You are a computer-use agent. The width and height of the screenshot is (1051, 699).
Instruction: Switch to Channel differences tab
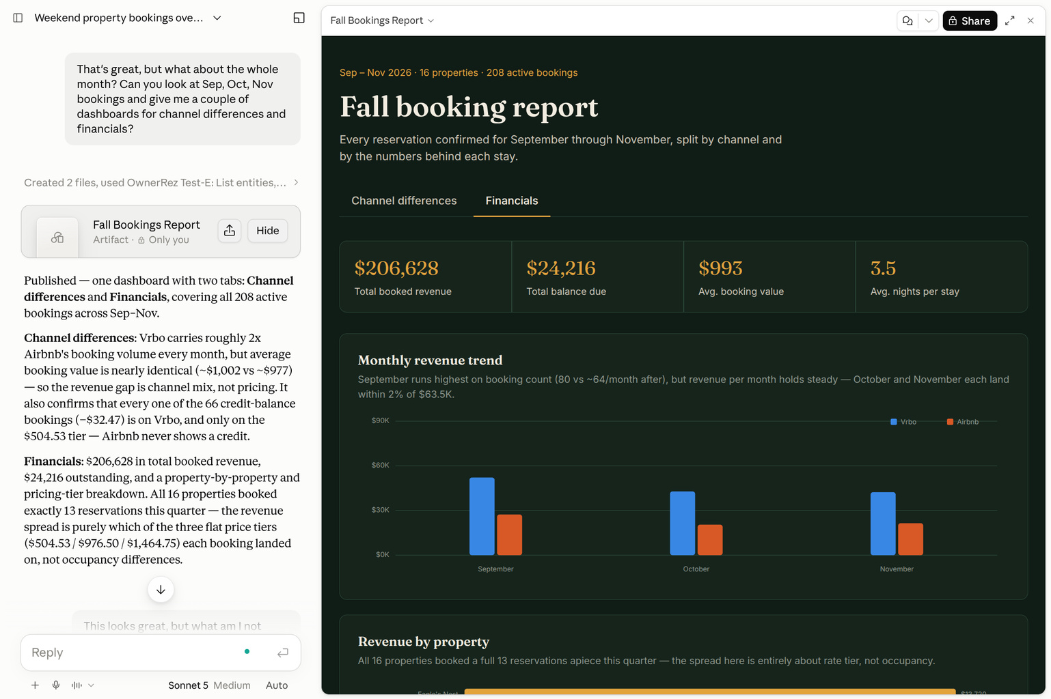click(404, 201)
